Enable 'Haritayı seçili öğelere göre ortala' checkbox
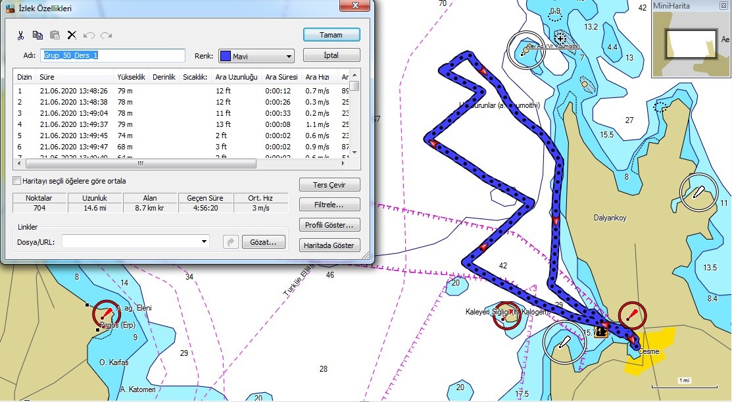732x402 pixels. click(17, 181)
